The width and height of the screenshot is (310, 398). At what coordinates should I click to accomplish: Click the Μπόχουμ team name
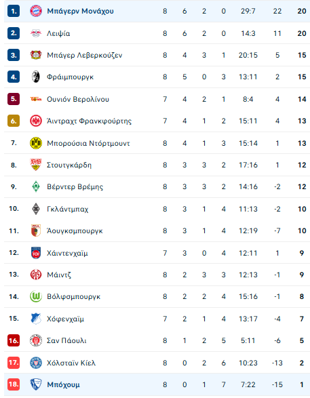click(x=64, y=384)
